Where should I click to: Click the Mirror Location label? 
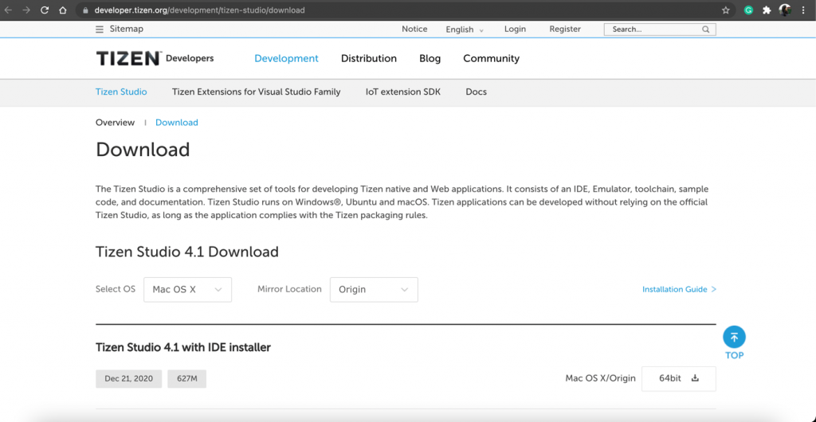click(289, 289)
